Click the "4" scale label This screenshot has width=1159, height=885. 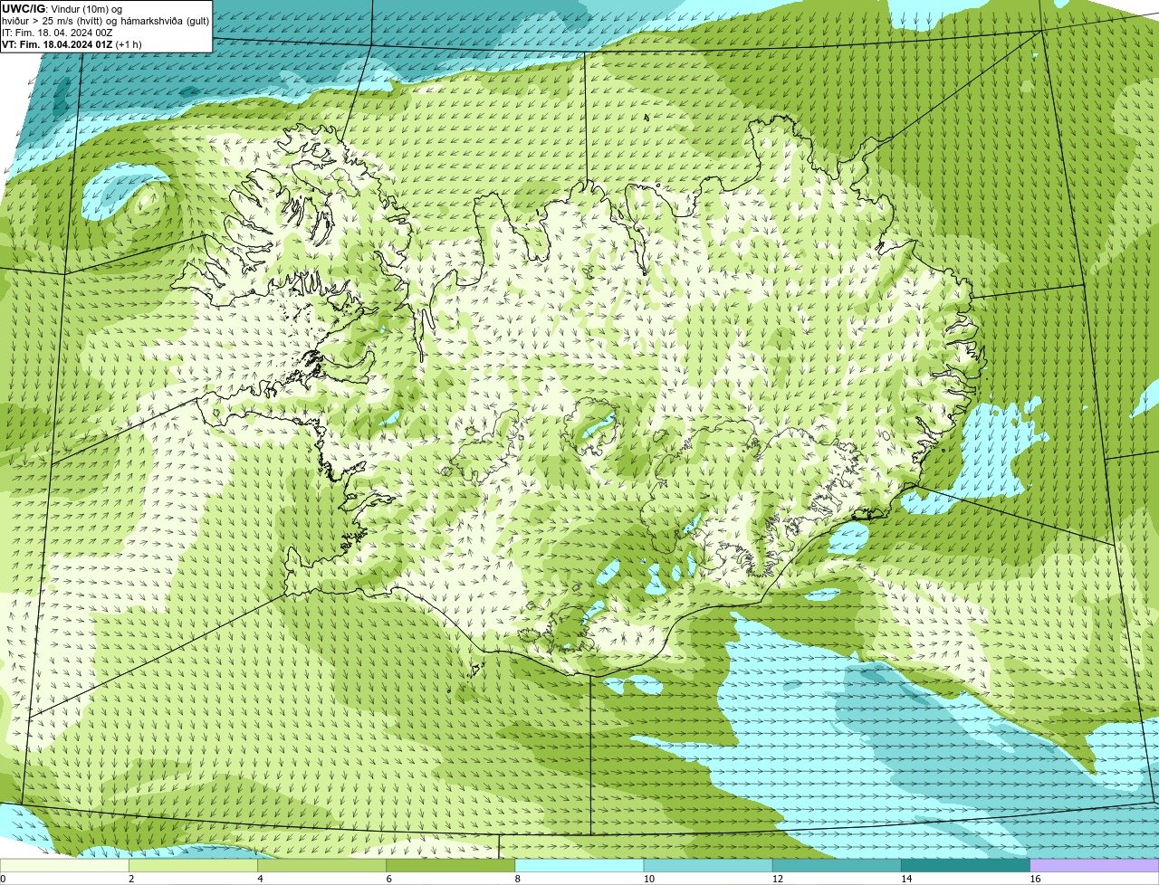(x=260, y=879)
